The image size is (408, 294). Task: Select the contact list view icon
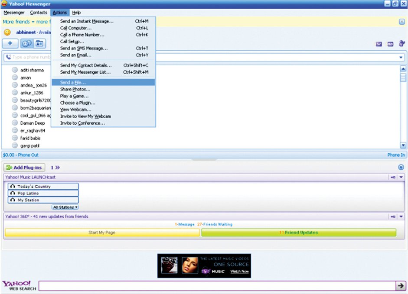pos(26,43)
